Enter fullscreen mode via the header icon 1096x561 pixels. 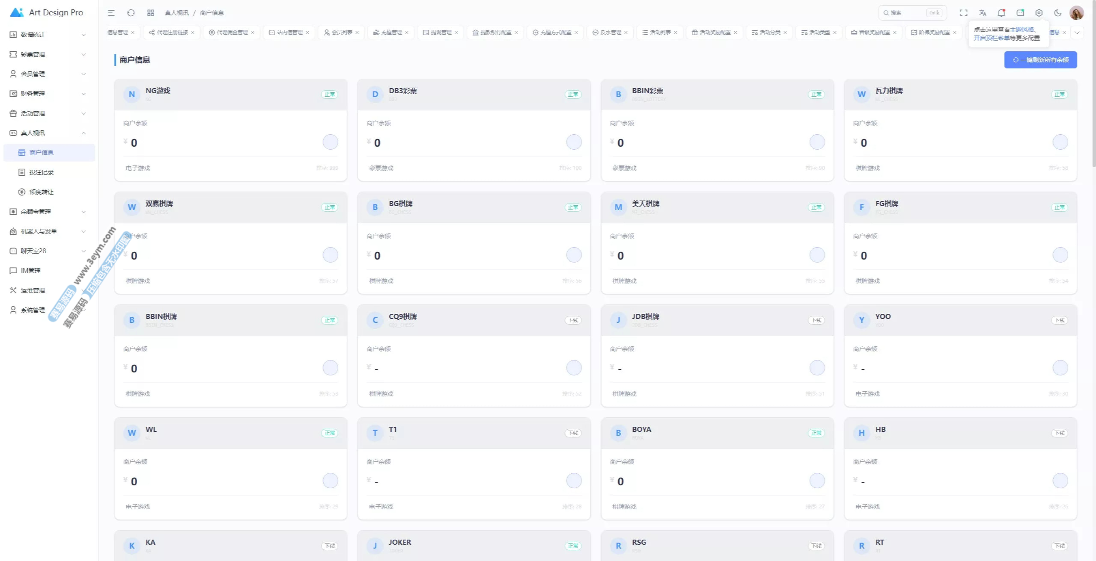pos(963,13)
